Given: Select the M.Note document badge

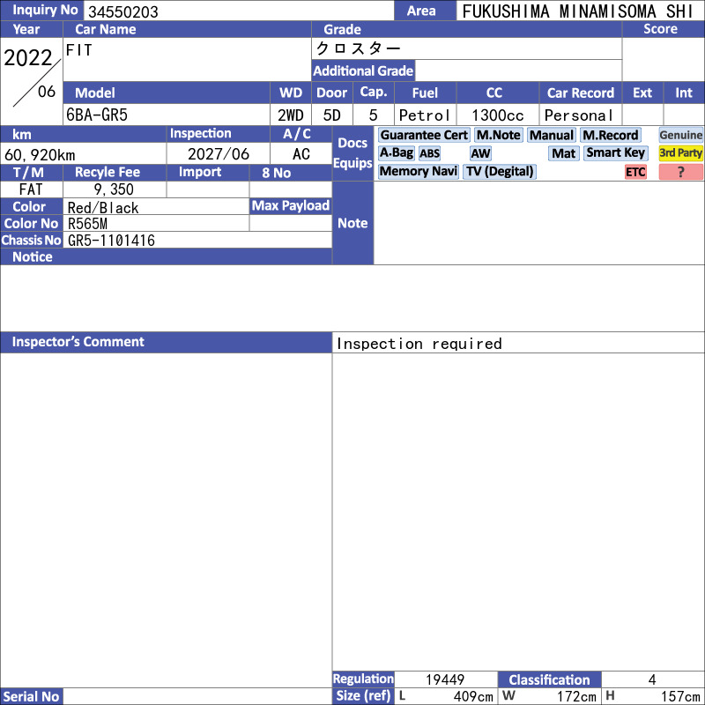Looking at the screenshot, I should coord(499,135).
